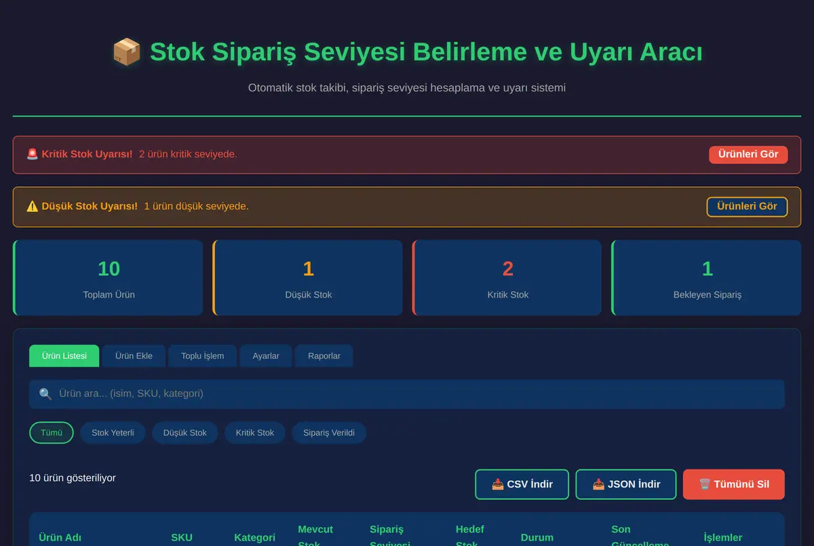The height and width of the screenshot is (546, 814).
Task: Filter by Stok Yeterli
Action: pos(113,433)
